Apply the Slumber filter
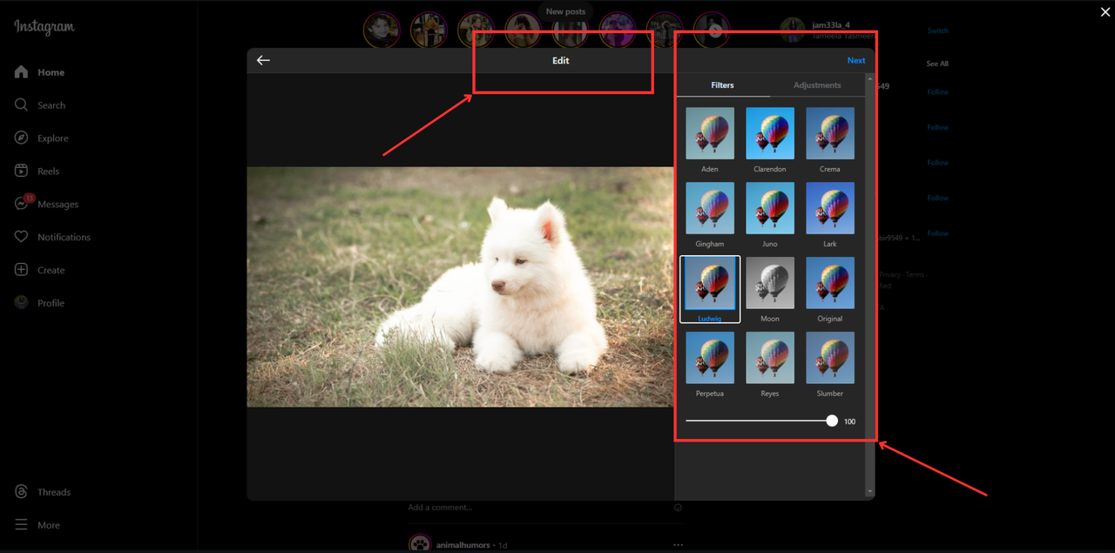The width and height of the screenshot is (1115, 553). pyautogui.click(x=830, y=358)
